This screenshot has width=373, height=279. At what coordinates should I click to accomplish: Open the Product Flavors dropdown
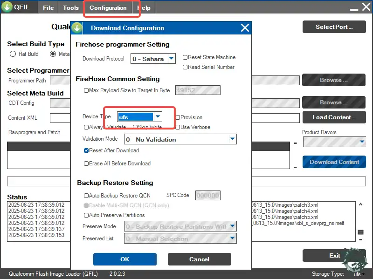pos(334,142)
